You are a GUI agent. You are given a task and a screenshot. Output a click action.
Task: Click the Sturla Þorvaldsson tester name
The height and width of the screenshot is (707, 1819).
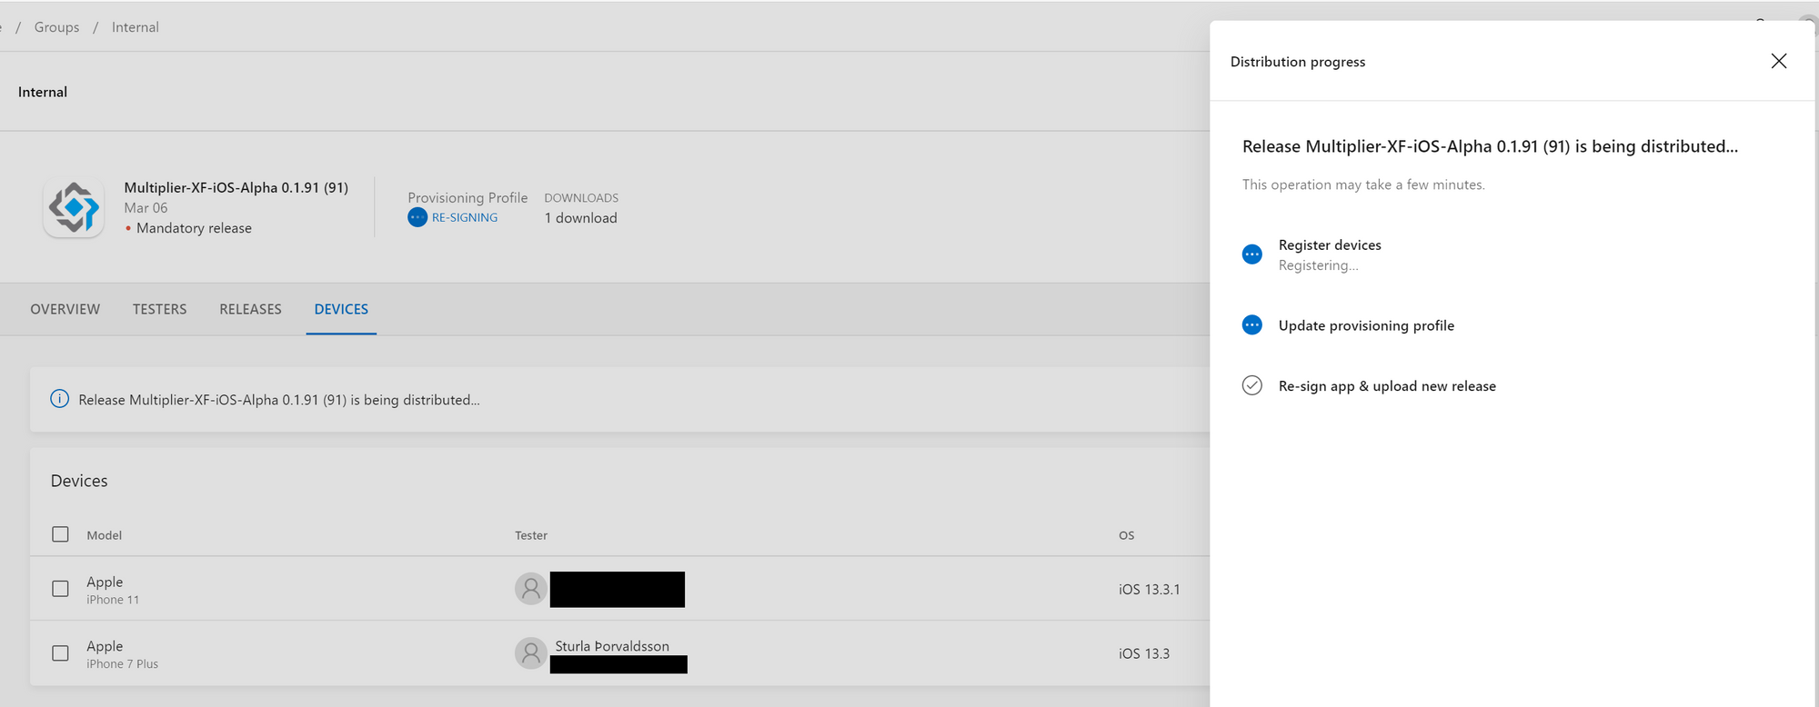pos(612,646)
